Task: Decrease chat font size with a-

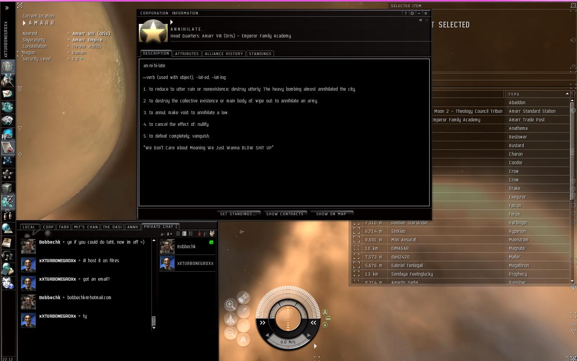Action: [163, 234]
